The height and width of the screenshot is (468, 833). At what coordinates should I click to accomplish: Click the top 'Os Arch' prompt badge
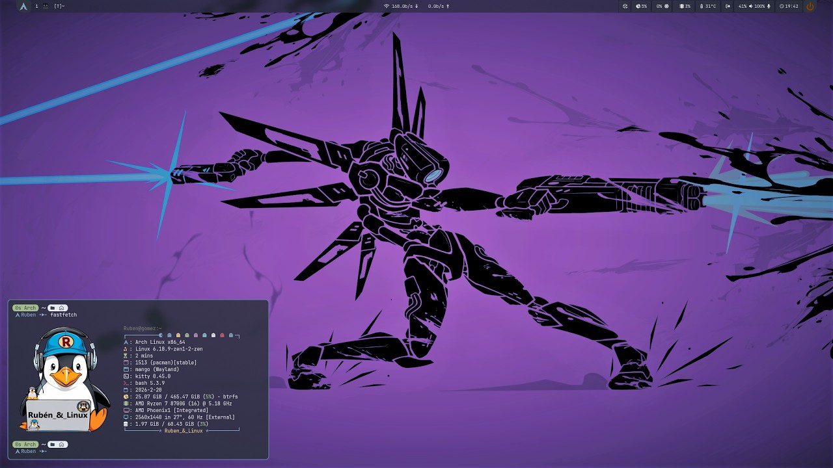click(26, 308)
